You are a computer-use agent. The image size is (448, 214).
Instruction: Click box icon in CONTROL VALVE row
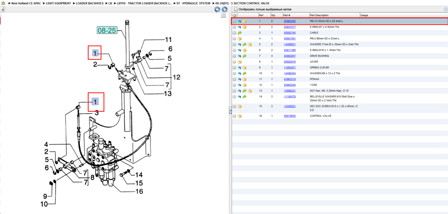[239, 116]
